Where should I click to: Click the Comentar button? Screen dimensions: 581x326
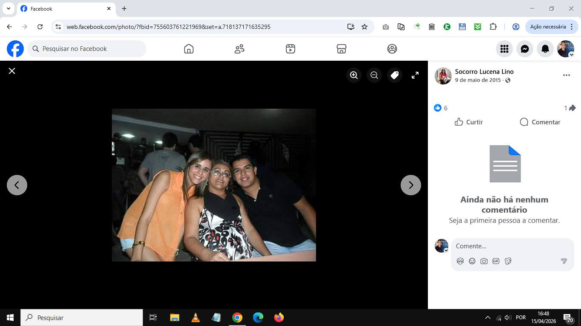pos(540,122)
